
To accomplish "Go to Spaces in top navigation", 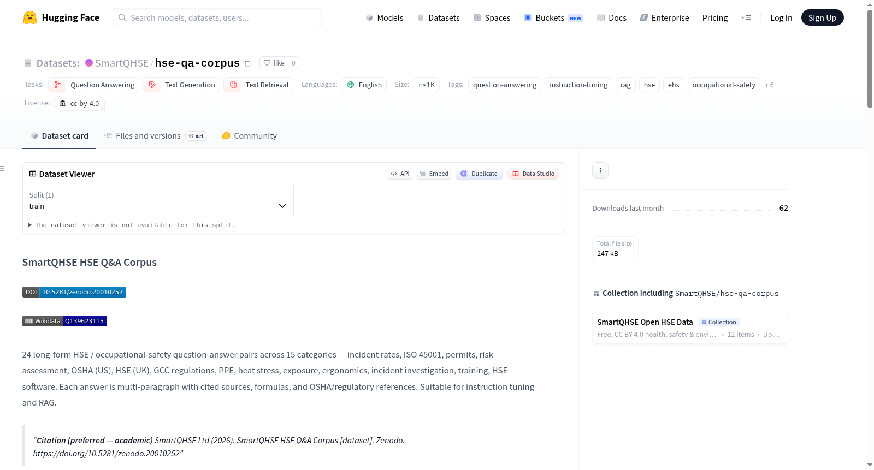I will click(492, 17).
